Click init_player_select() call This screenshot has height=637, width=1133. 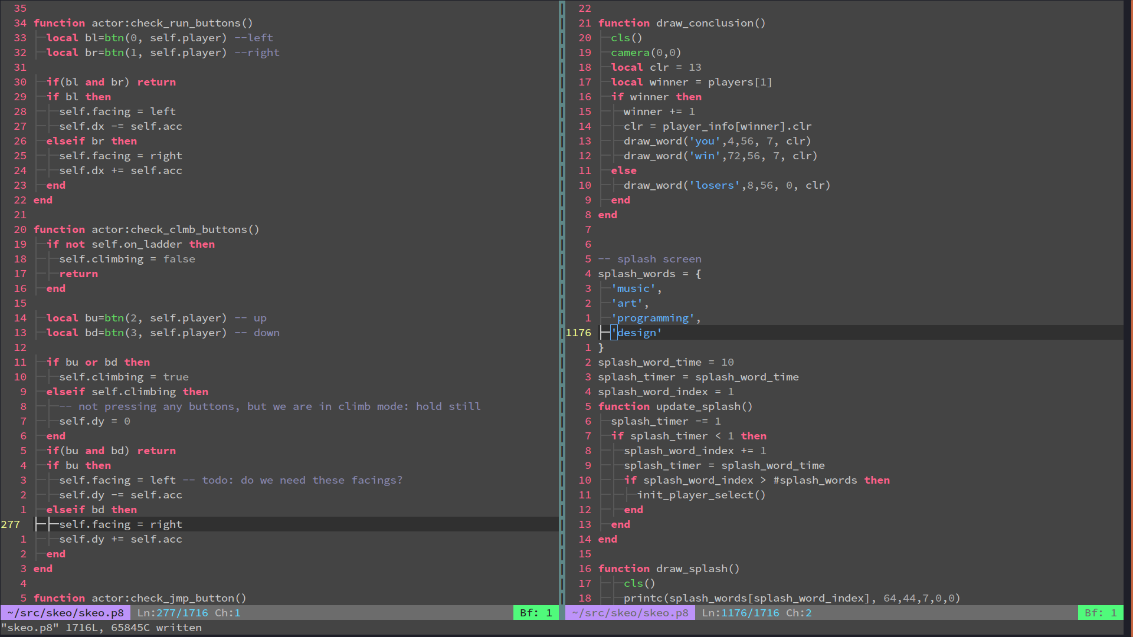[701, 495]
